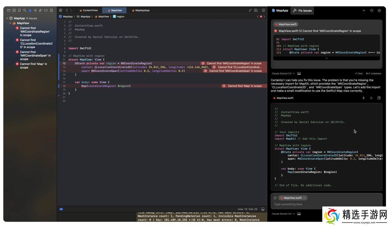390x226 pixels.
Task: Open the Bookmark navigator
Action: tap(19, 10)
